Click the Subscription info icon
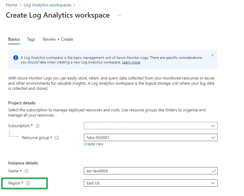This screenshot has height=196, width=244. coord(38,126)
